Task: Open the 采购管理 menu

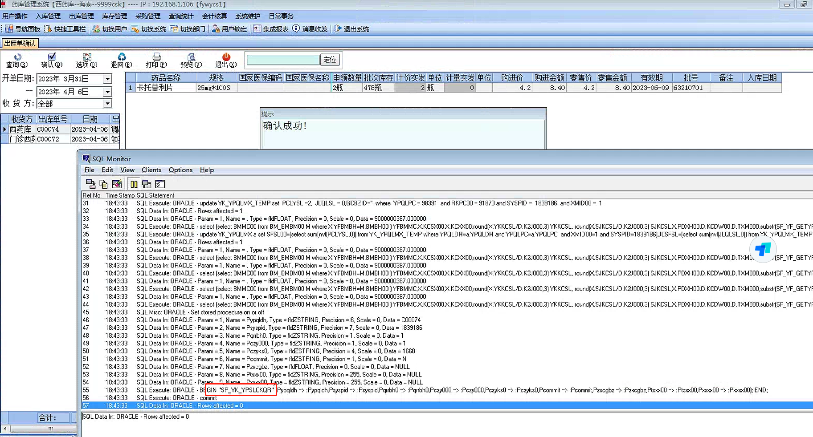Action: coord(148,16)
